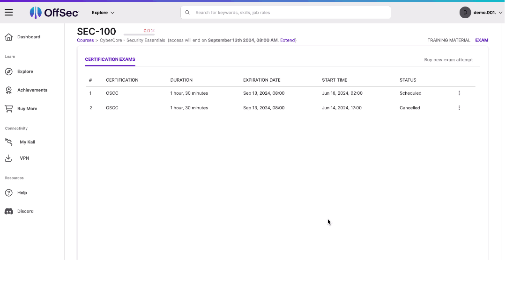Open the Explore dropdown in the top bar
This screenshot has width=506, height=284.
pos(103,12)
